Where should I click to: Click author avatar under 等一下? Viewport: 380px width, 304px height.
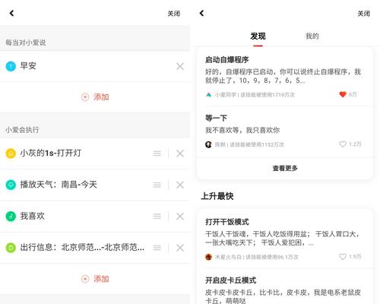click(x=208, y=144)
